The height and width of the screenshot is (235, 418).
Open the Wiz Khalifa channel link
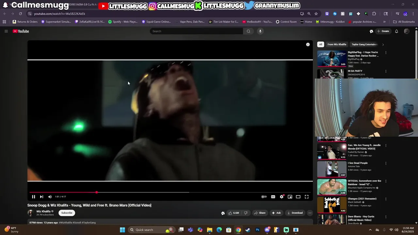[43, 211]
